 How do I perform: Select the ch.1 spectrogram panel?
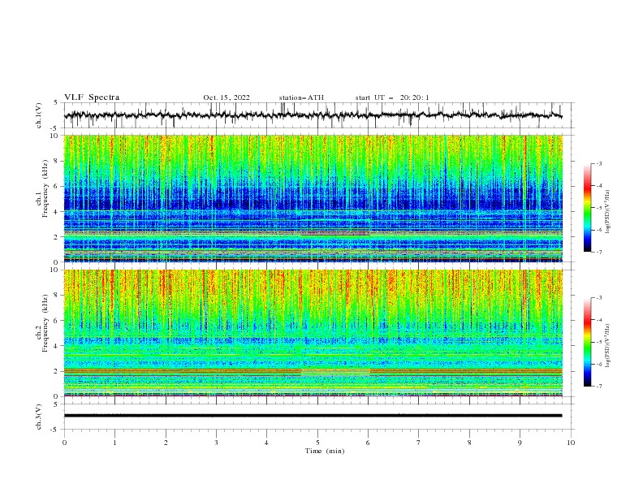313,198
